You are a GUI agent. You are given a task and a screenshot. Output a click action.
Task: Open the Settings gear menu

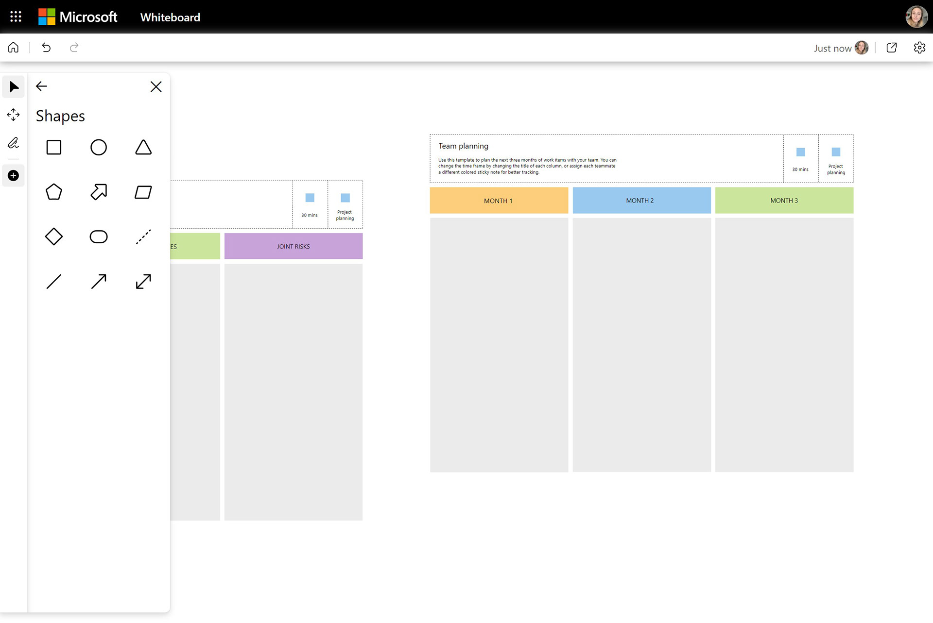(x=919, y=48)
